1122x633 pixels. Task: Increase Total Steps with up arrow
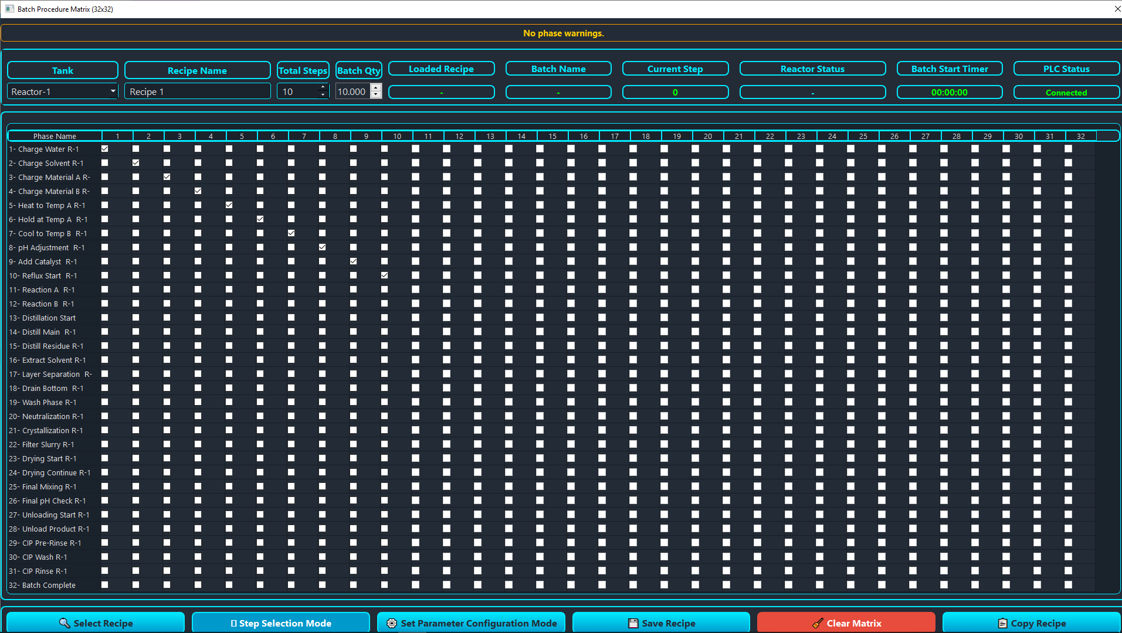(323, 88)
